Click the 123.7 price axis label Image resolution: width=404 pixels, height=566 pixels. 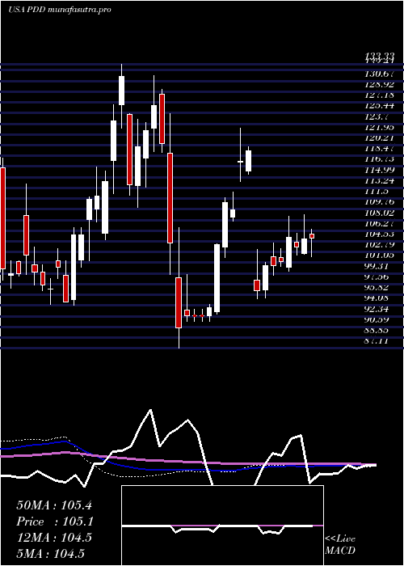point(377,116)
